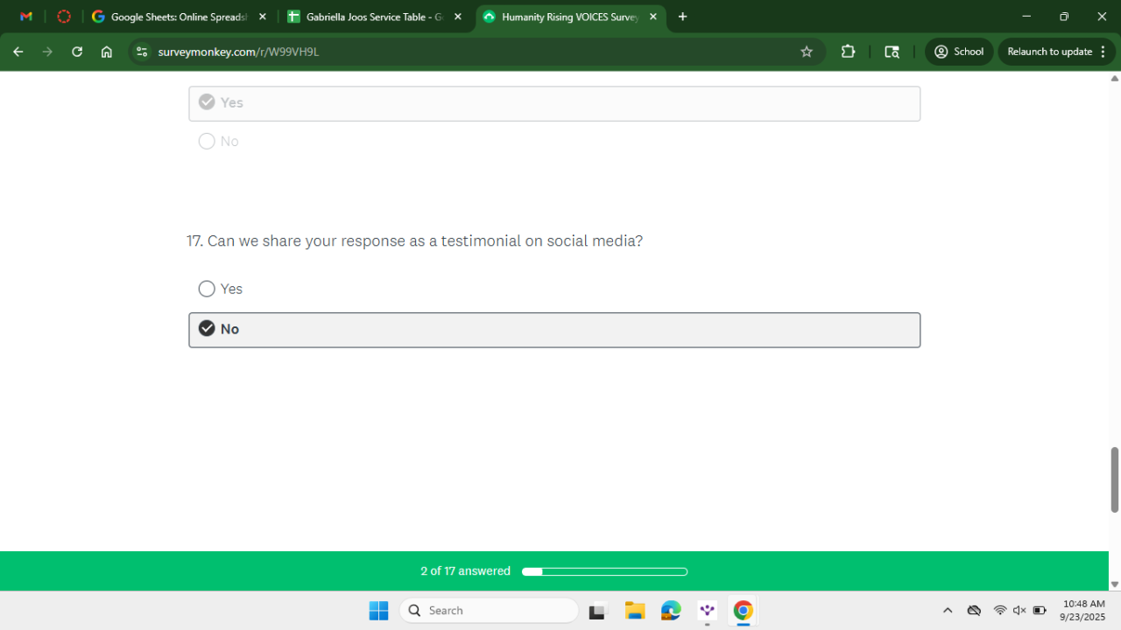Switch to the pinned red circle tab
This screenshot has height=630, width=1121.
(x=63, y=17)
